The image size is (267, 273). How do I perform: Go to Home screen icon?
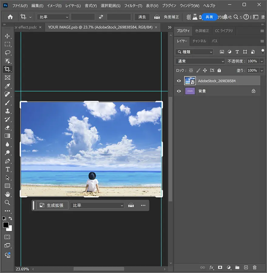[10, 17]
